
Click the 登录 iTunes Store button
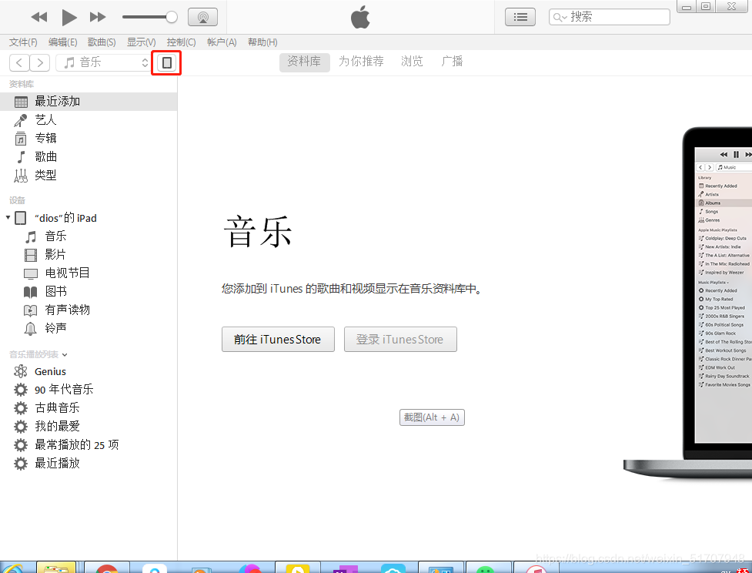pos(400,340)
